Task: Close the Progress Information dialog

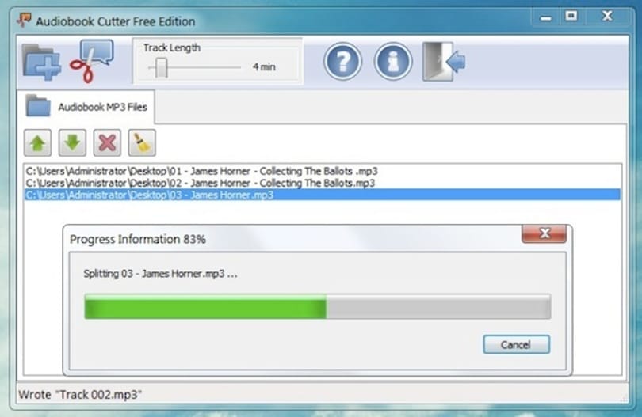Action: (545, 233)
